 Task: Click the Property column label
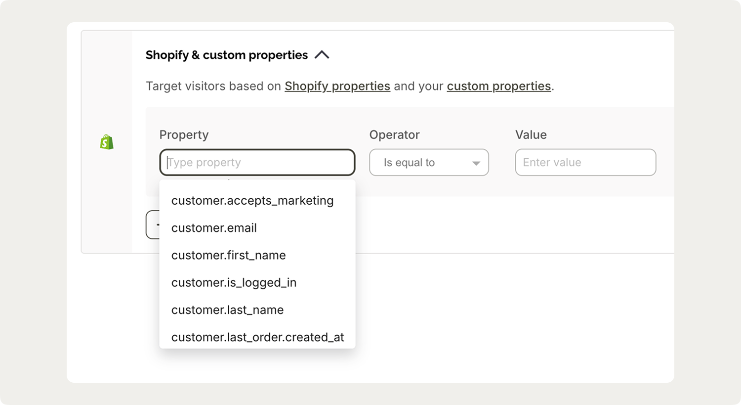pos(184,135)
